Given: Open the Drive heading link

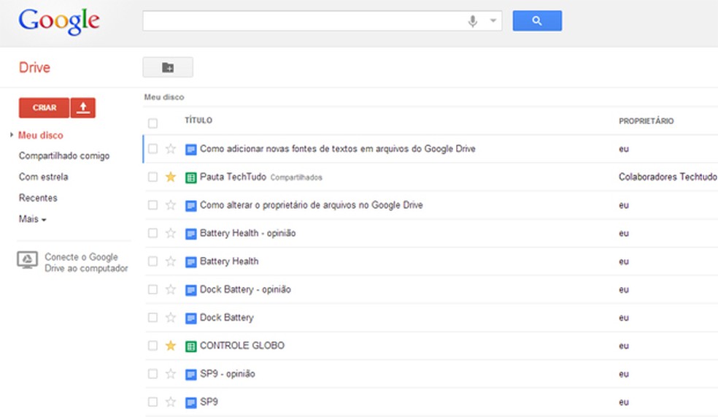Looking at the screenshot, I should [x=34, y=67].
